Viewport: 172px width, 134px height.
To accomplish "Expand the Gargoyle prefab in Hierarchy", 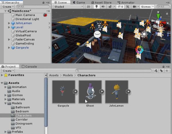I will click(9, 48).
